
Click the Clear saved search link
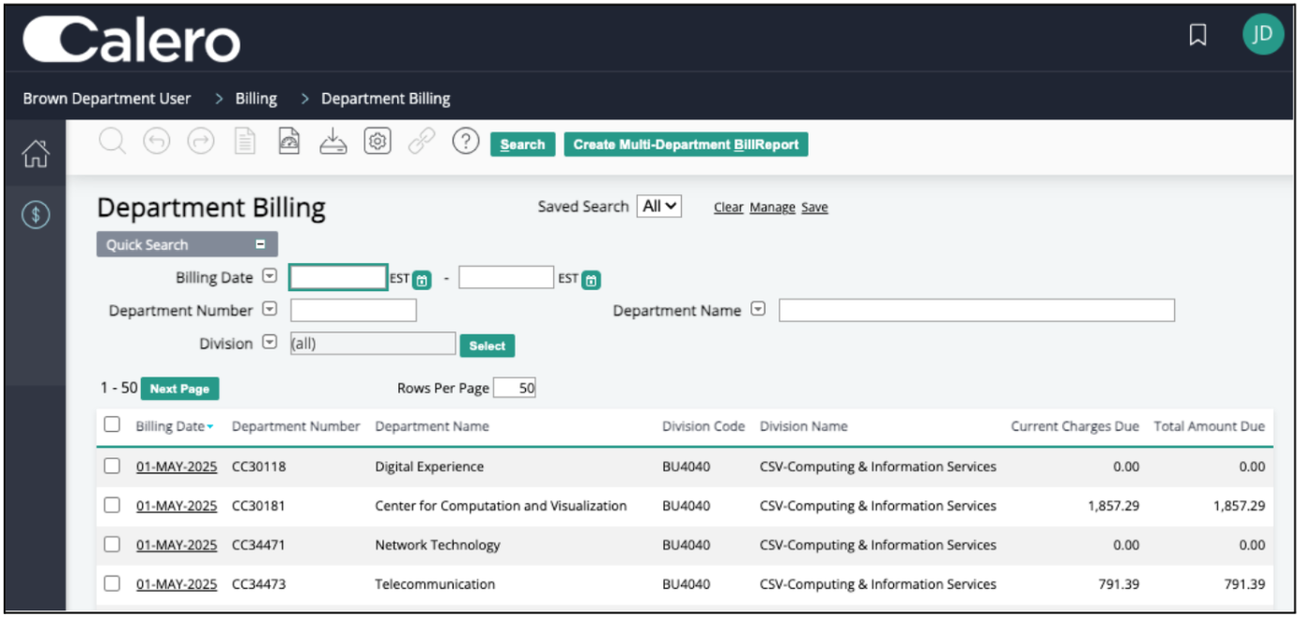(728, 208)
